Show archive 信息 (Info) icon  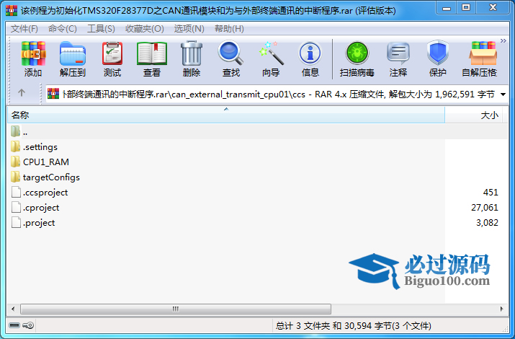(x=310, y=59)
